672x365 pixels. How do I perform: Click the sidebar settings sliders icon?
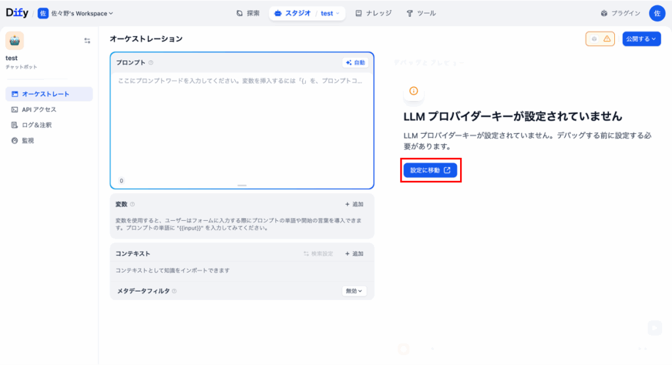coord(87,41)
